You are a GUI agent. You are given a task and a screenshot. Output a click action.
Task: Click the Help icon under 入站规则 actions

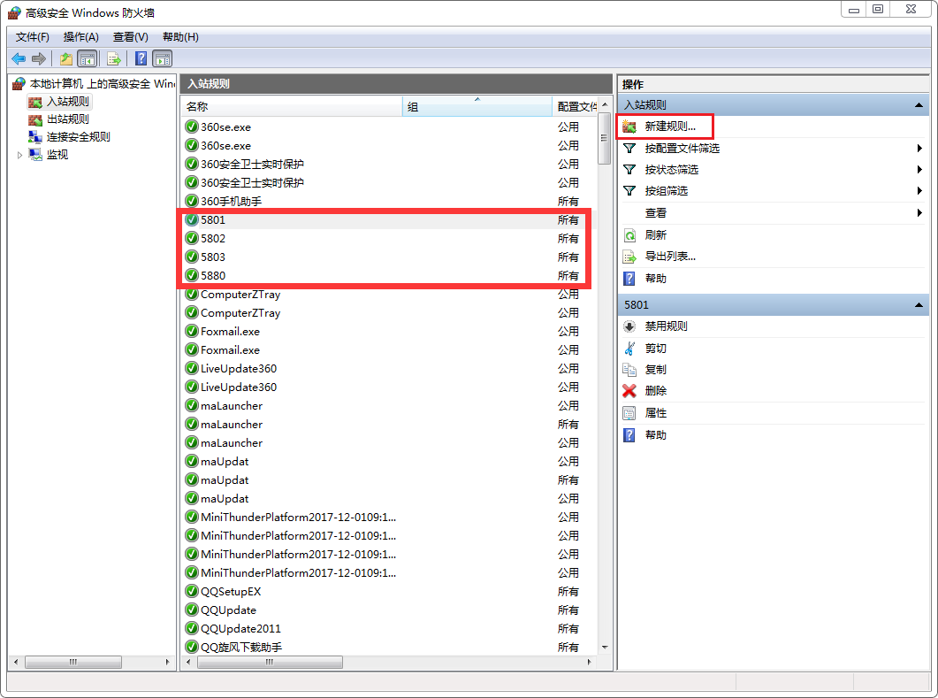coord(629,279)
